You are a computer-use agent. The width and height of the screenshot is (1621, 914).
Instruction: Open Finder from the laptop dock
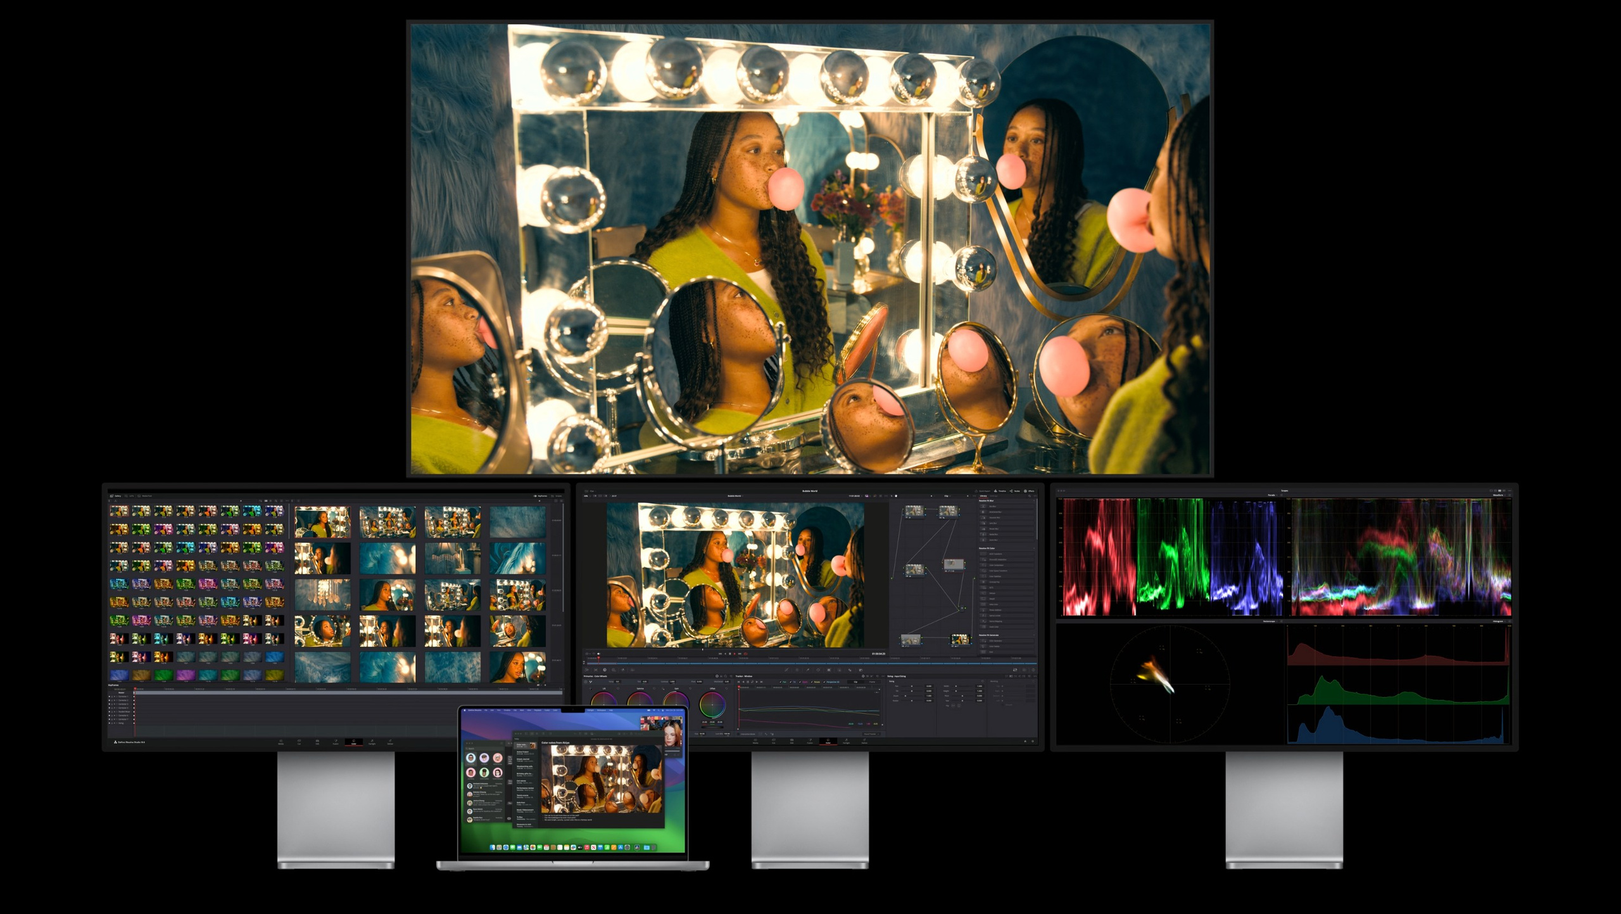coord(492,847)
